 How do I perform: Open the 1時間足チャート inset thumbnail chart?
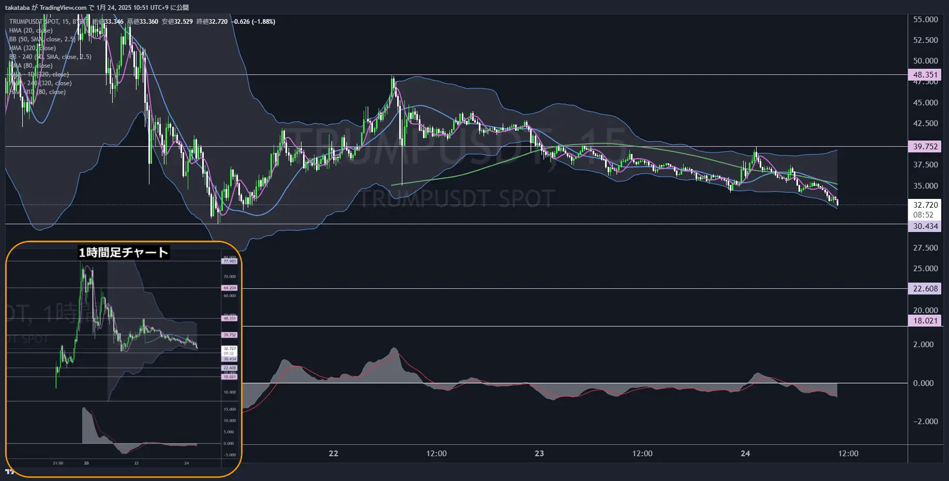(x=124, y=359)
